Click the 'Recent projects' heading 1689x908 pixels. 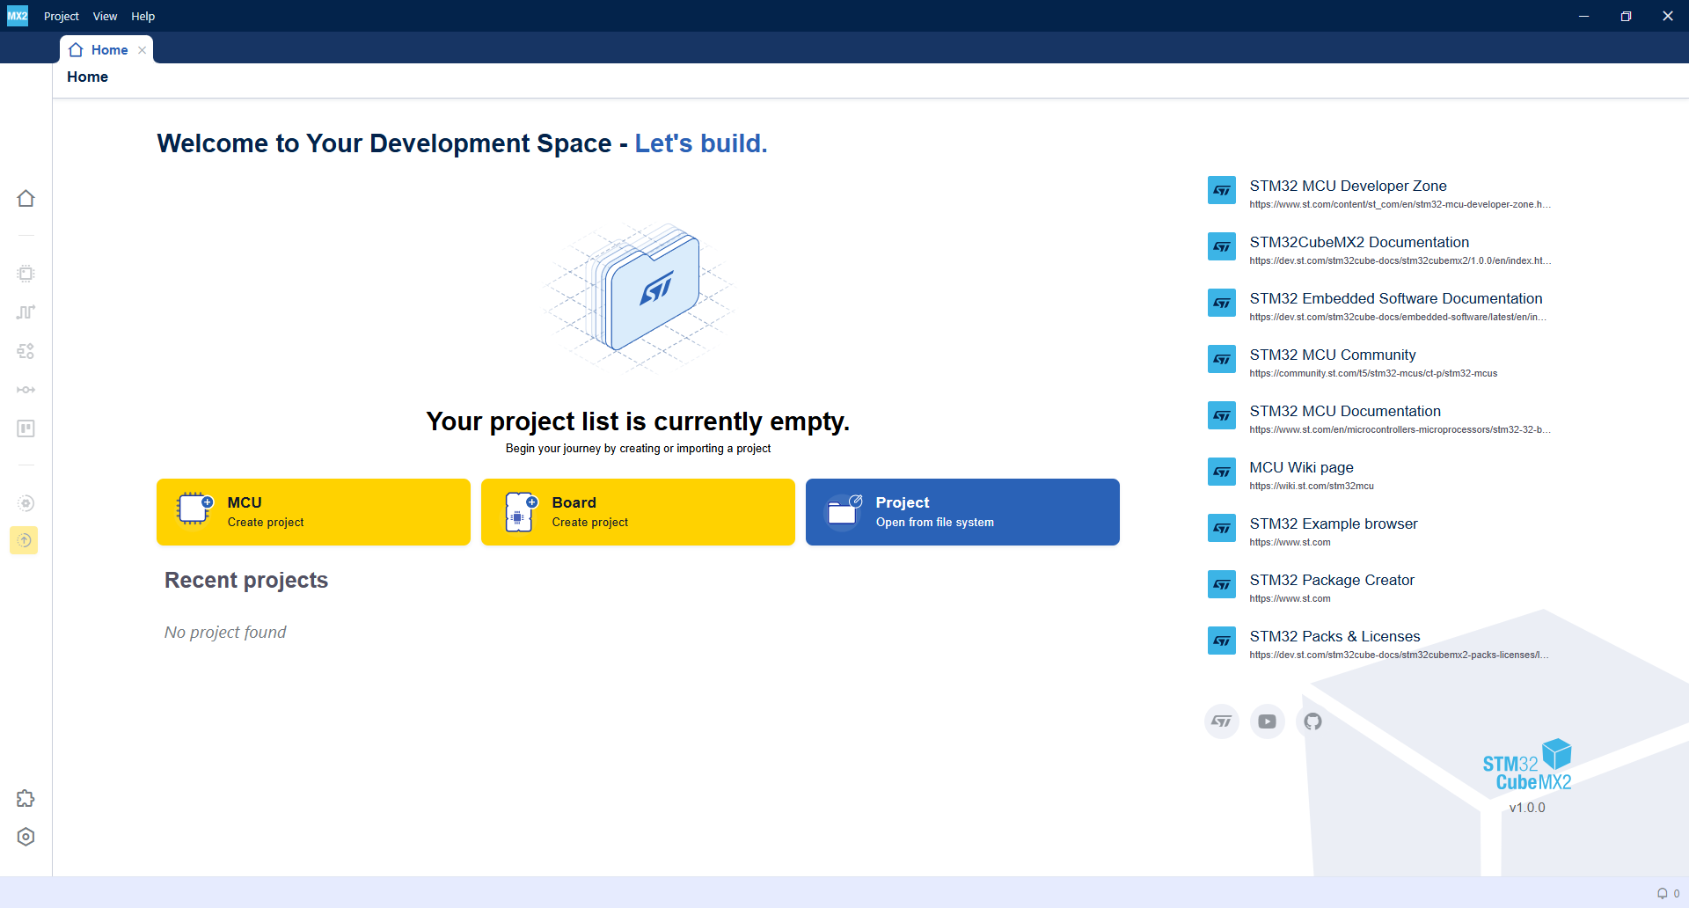pos(246,580)
